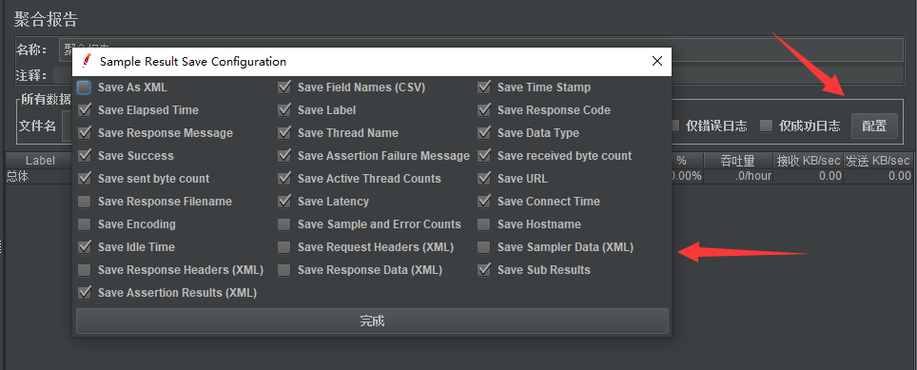The height and width of the screenshot is (370, 917).
Task: Check Save Response Filename
Action: tap(85, 202)
